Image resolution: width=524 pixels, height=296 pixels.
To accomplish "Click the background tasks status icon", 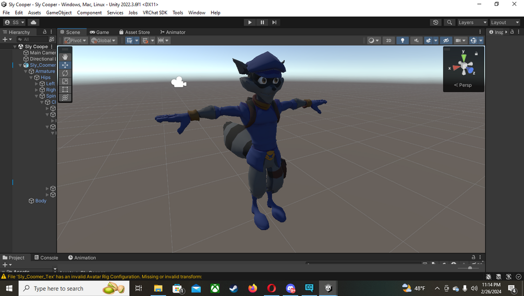I will (518, 277).
